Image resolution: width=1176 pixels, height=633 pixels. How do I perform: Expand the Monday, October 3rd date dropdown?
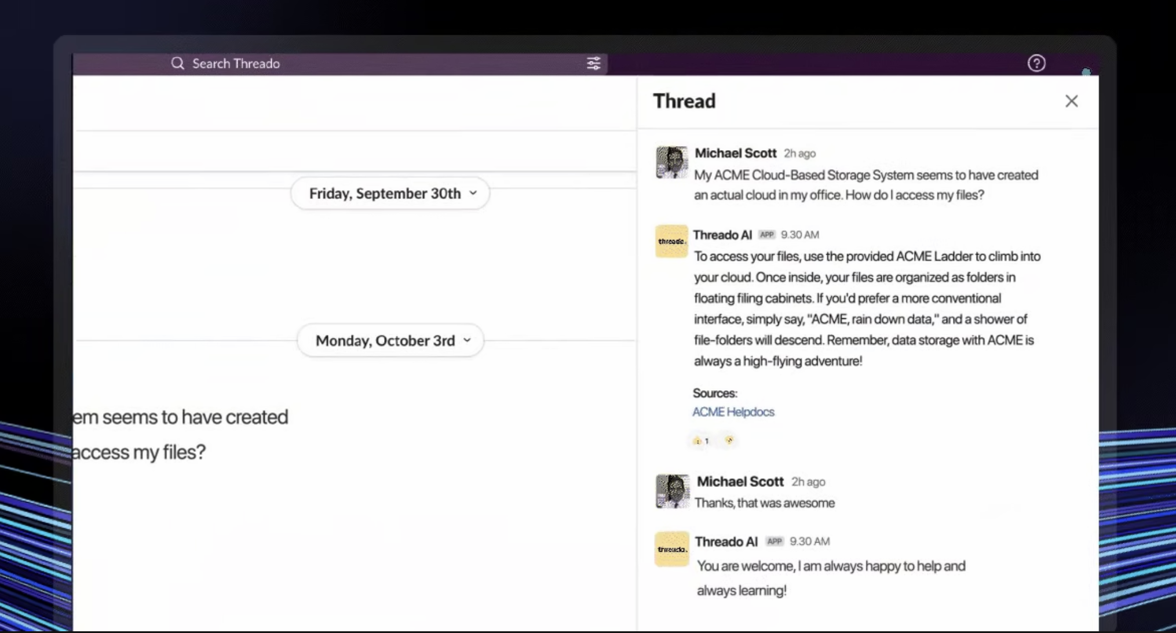390,340
